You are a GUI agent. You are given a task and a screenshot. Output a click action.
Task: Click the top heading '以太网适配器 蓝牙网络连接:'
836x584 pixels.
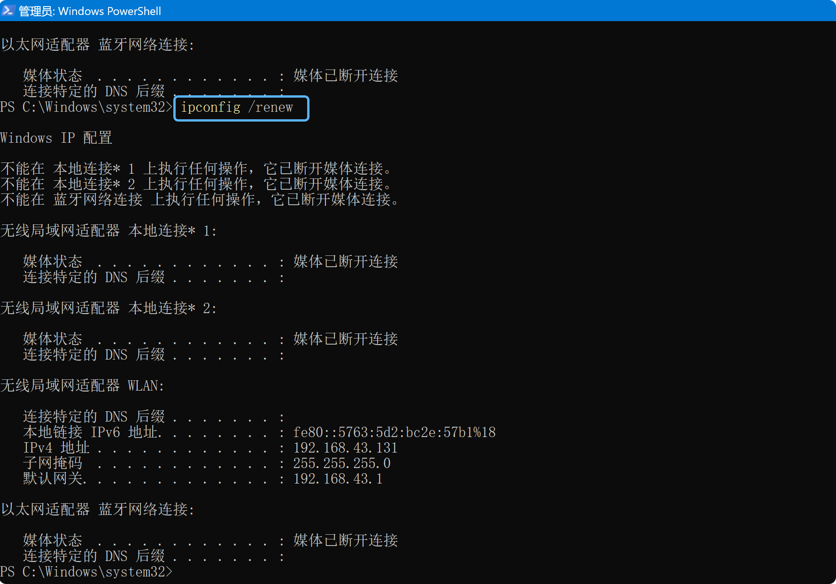pos(97,45)
